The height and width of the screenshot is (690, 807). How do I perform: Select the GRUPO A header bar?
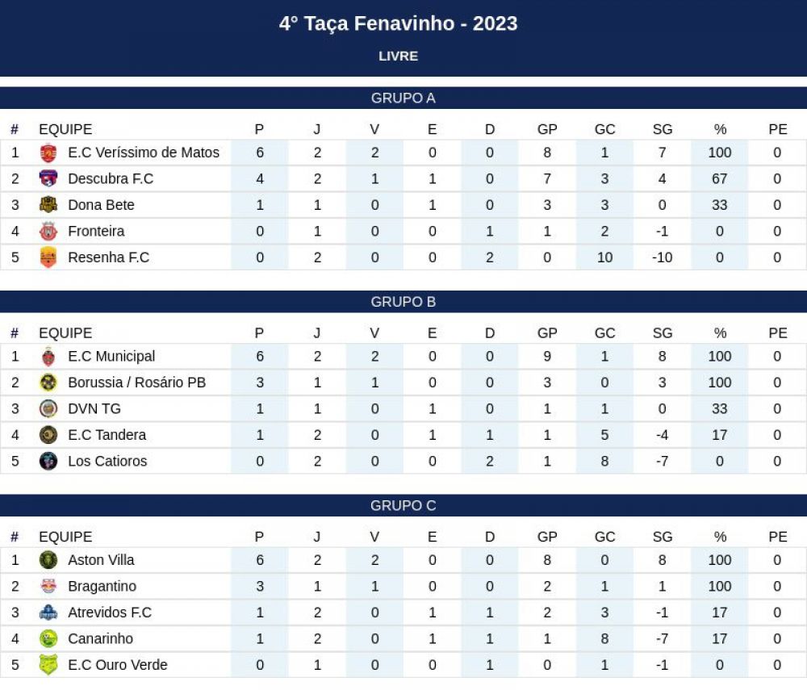pos(403,98)
